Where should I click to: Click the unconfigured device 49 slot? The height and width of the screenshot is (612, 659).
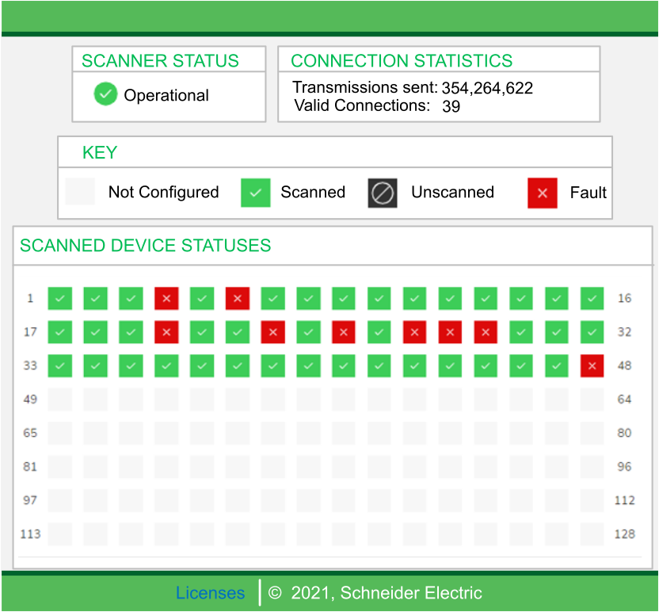[x=60, y=399]
